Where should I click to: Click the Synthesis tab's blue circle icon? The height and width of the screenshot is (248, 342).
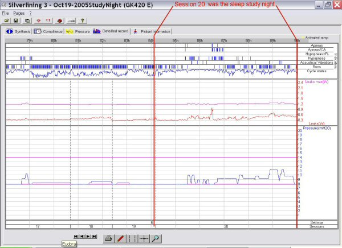point(9,31)
